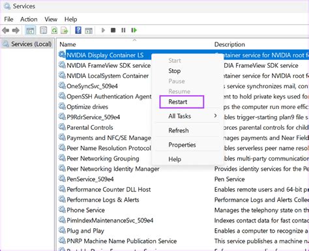Expand All Tasks submenu in context menu
This screenshot has width=309, height=251.
tap(188, 116)
